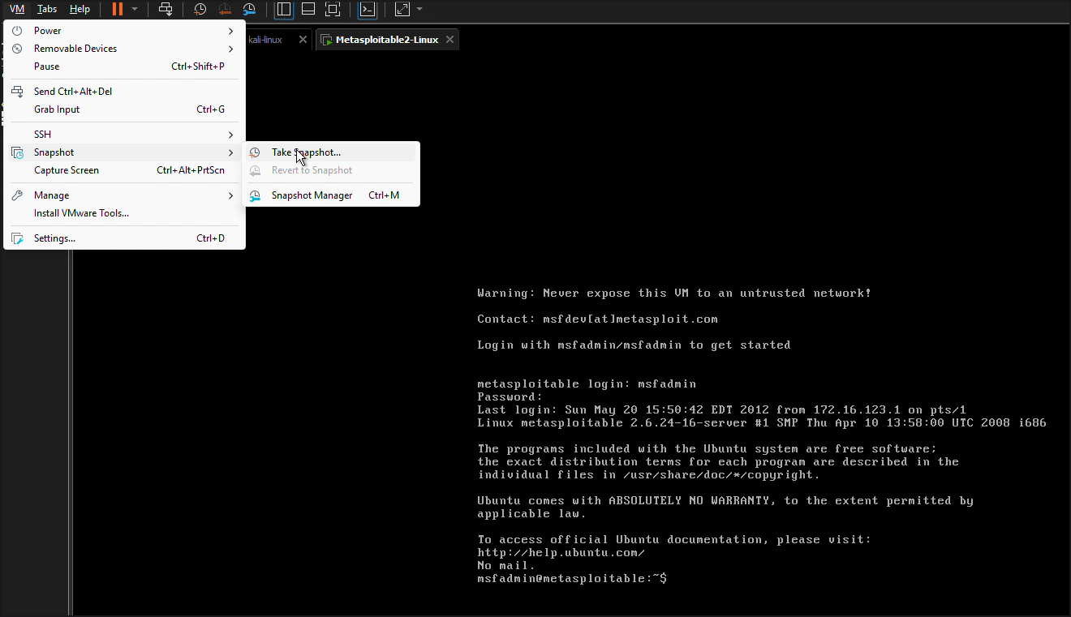Click 'Contact: msfdev[at]metasploit.com' line
1071x617 pixels.
tap(597, 319)
